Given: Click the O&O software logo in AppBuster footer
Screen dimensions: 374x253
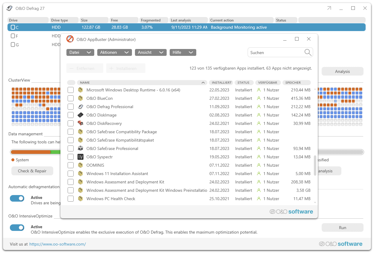Looking at the screenshot, I should coord(291,211).
